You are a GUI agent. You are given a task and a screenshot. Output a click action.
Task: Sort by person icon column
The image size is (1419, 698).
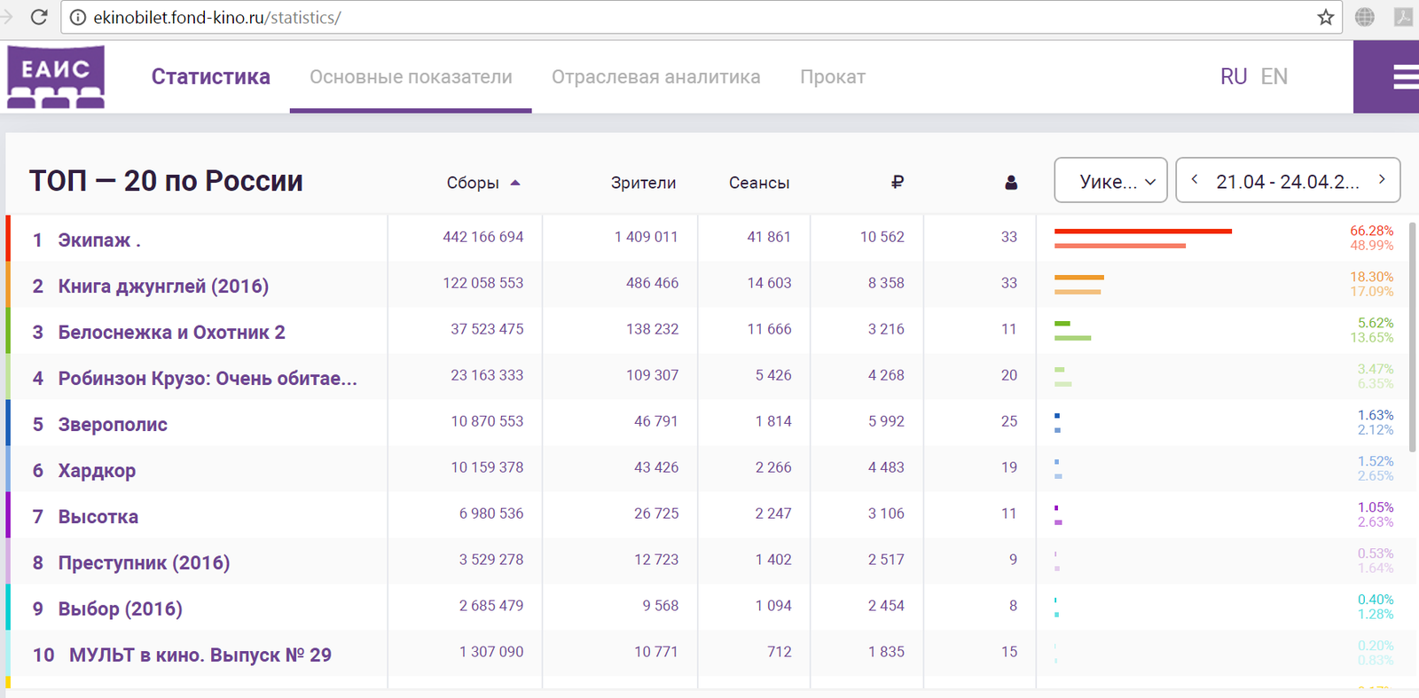point(1011,182)
